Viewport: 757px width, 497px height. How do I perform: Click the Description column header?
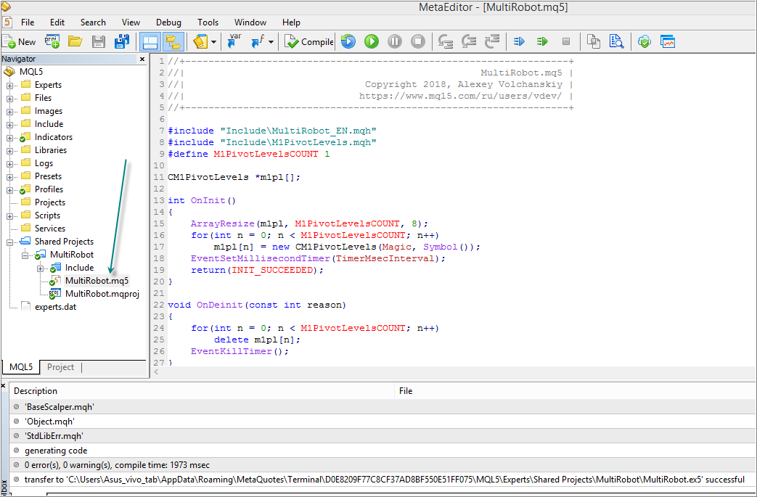[202, 391]
